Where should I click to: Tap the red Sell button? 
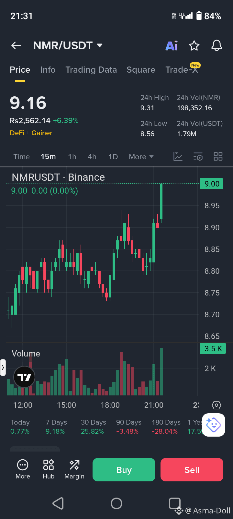[x=192, y=470]
